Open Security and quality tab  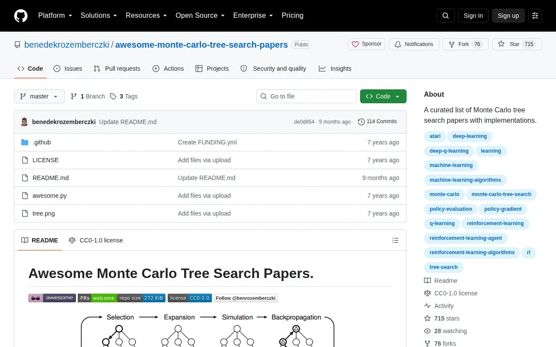pos(273,69)
